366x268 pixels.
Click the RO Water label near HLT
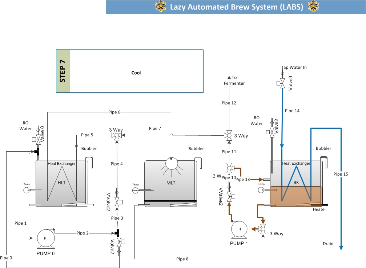pos(25,126)
